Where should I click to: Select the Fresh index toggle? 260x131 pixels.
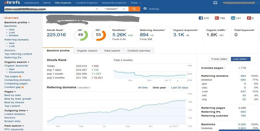[220, 59]
